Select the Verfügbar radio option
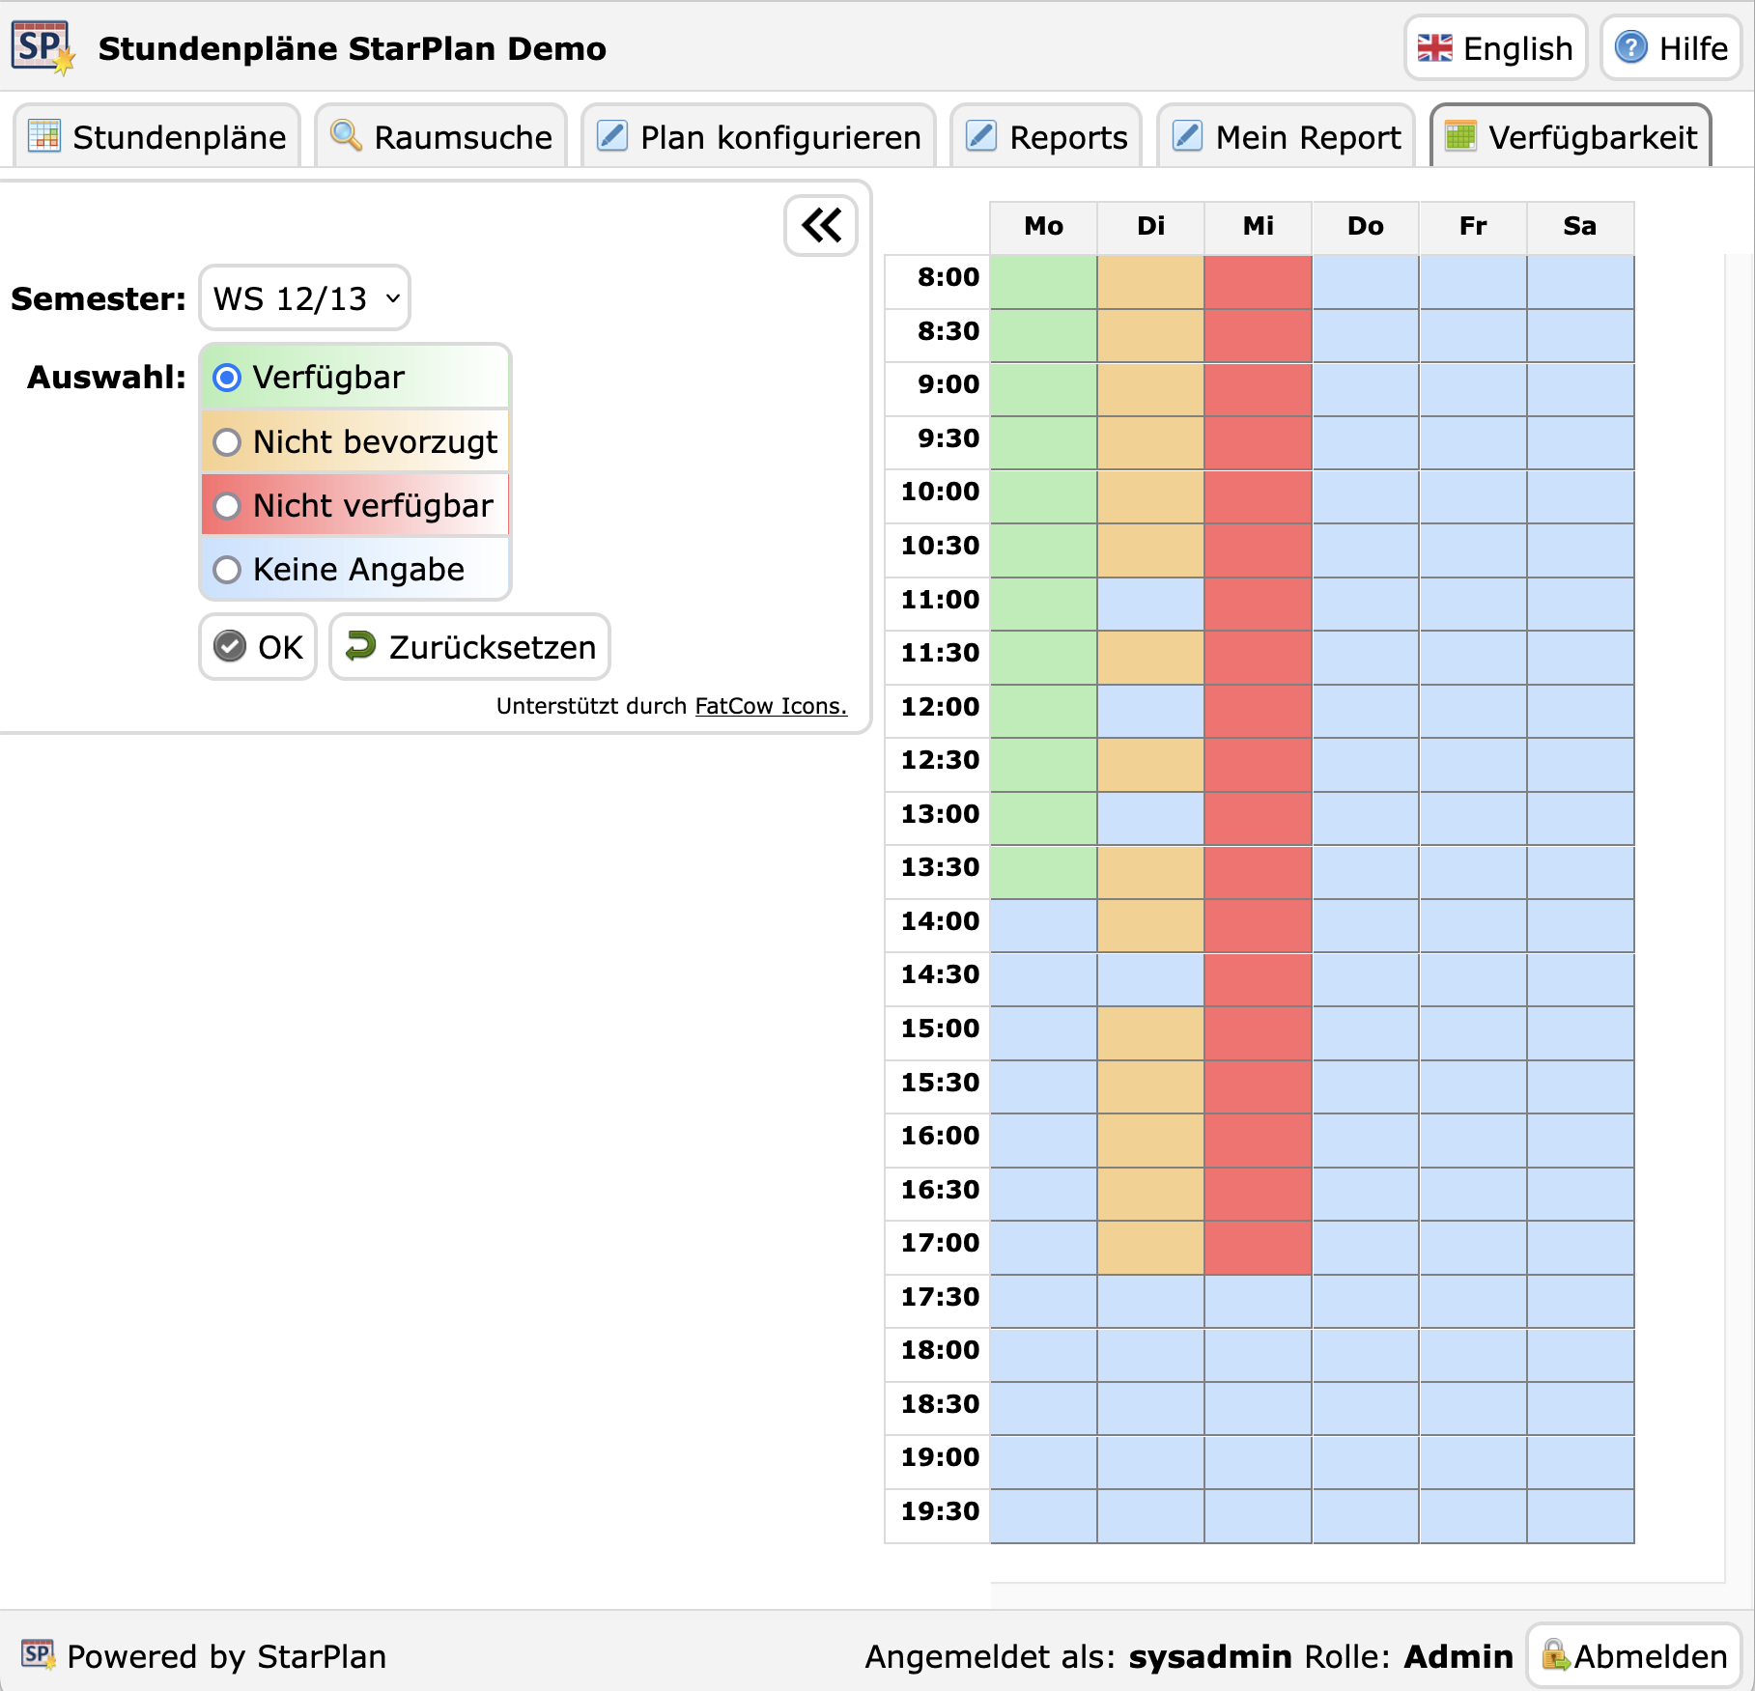This screenshot has width=1755, height=1691. [227, 378]
